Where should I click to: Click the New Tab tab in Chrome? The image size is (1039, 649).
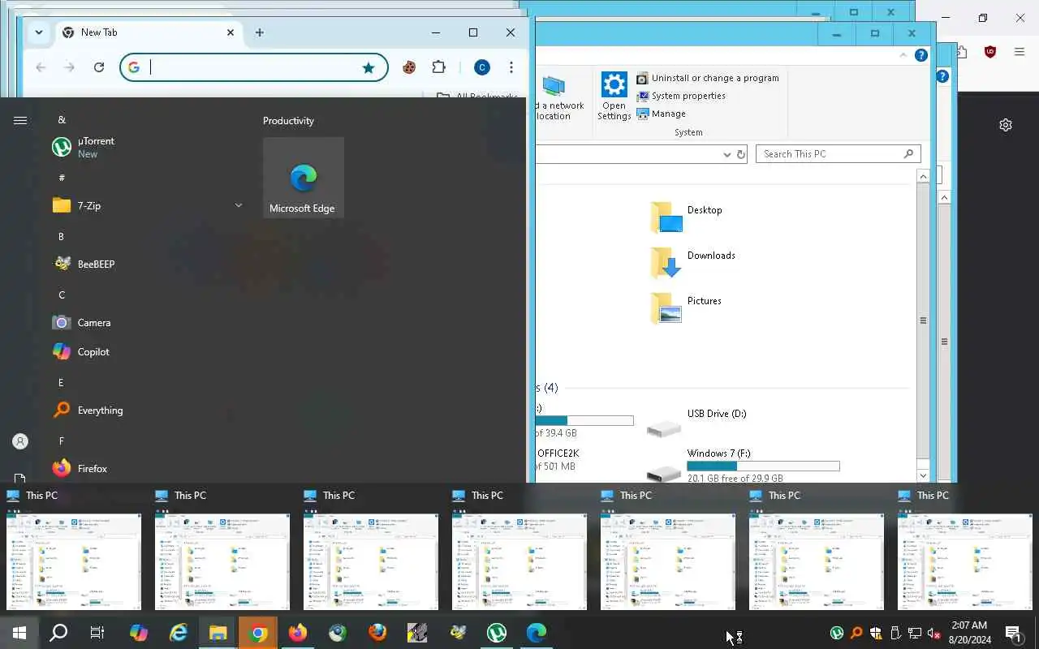click(x=149, y=32)
